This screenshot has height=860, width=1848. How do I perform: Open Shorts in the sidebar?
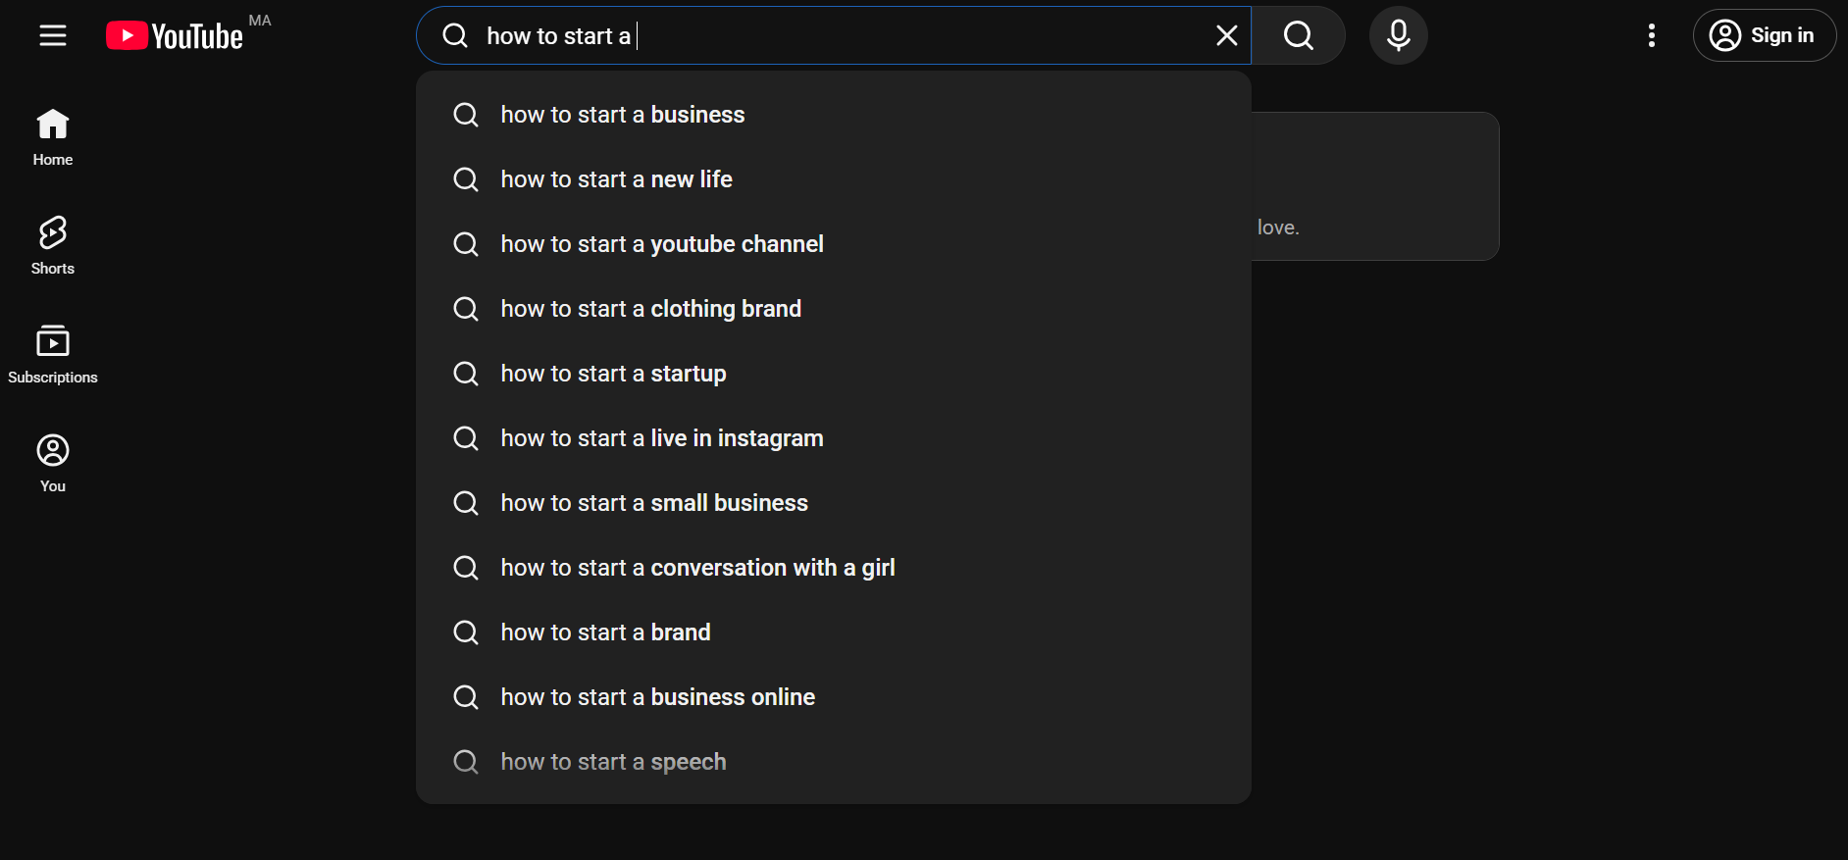(x=53, y=246)
